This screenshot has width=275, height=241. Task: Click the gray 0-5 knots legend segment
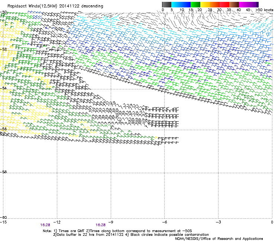click(x=166, y=4)
